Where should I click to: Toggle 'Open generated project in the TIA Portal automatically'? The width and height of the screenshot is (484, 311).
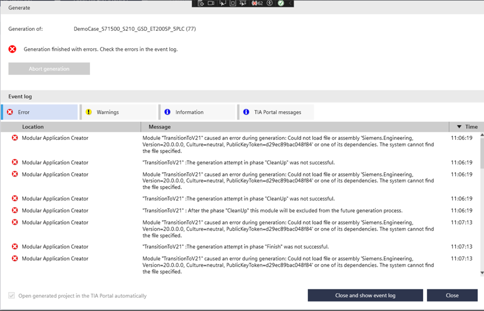coord(11,296)
